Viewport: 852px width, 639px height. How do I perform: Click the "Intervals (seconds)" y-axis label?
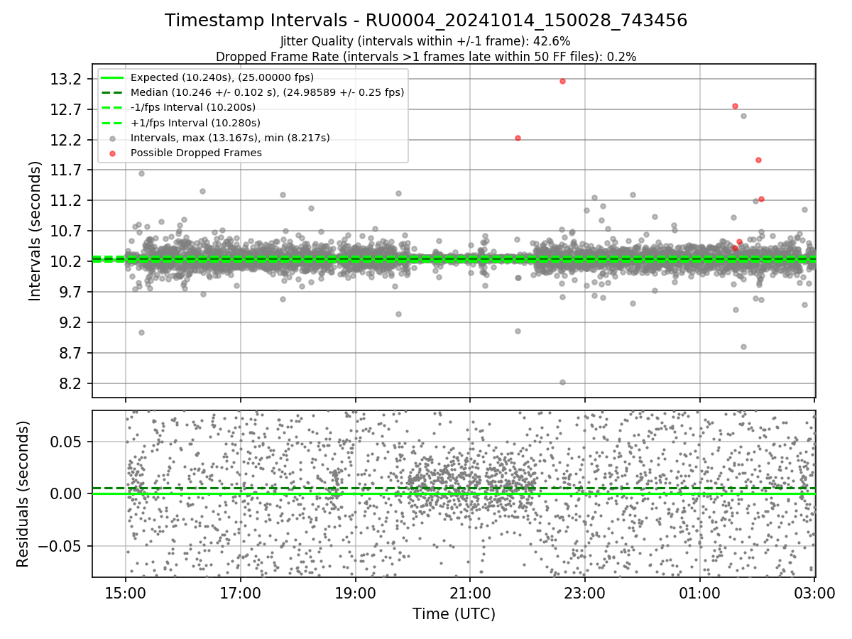click(x=35, y=231)
